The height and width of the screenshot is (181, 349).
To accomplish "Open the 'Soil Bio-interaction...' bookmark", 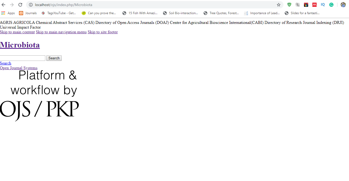I will (x=181, y=13).
